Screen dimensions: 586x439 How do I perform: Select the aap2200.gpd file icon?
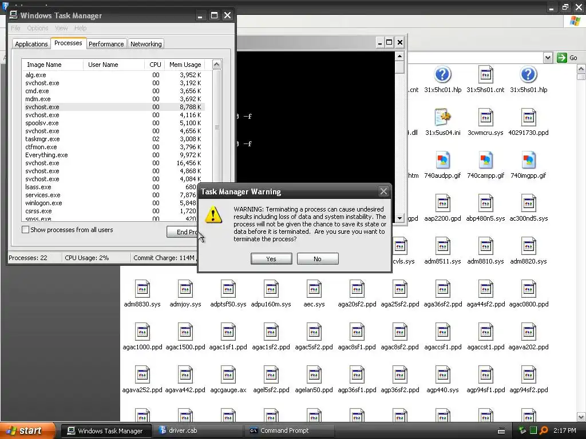point(442,203)
